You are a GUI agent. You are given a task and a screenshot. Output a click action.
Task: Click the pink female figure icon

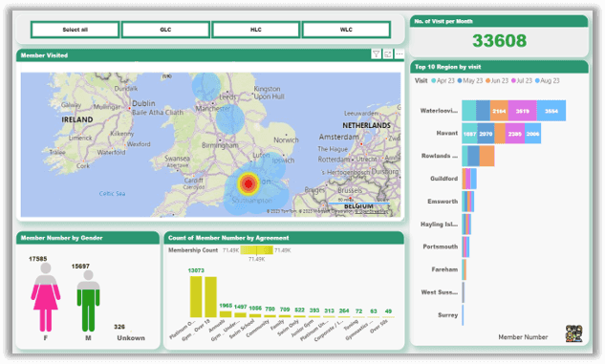tap(46, 297)
